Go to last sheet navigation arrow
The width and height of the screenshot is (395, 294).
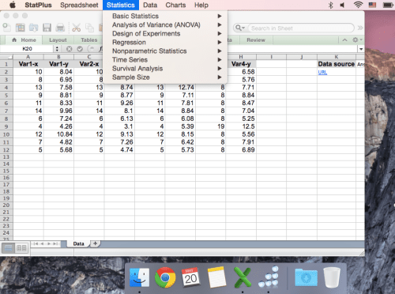55,243
